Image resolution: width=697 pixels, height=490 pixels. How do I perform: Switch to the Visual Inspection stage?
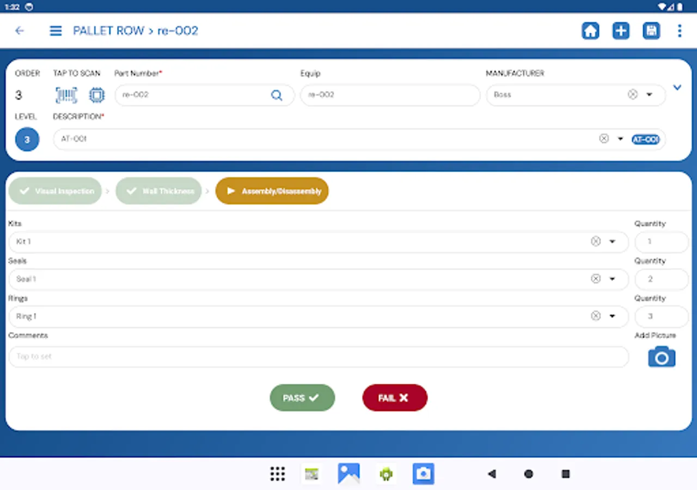(54, 191)
